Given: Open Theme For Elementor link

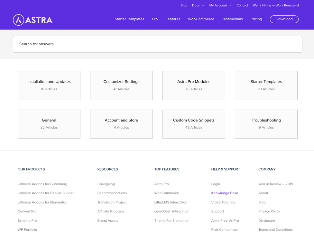Looking at the screenshot, I should click(x=171, y=221).
